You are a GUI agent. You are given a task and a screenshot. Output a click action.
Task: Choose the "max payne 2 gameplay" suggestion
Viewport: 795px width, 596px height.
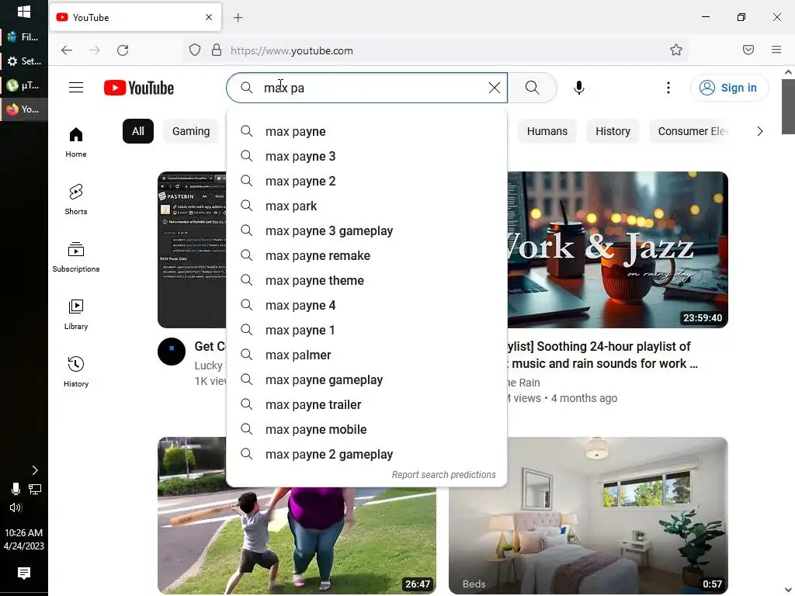(x=366, y=454)
